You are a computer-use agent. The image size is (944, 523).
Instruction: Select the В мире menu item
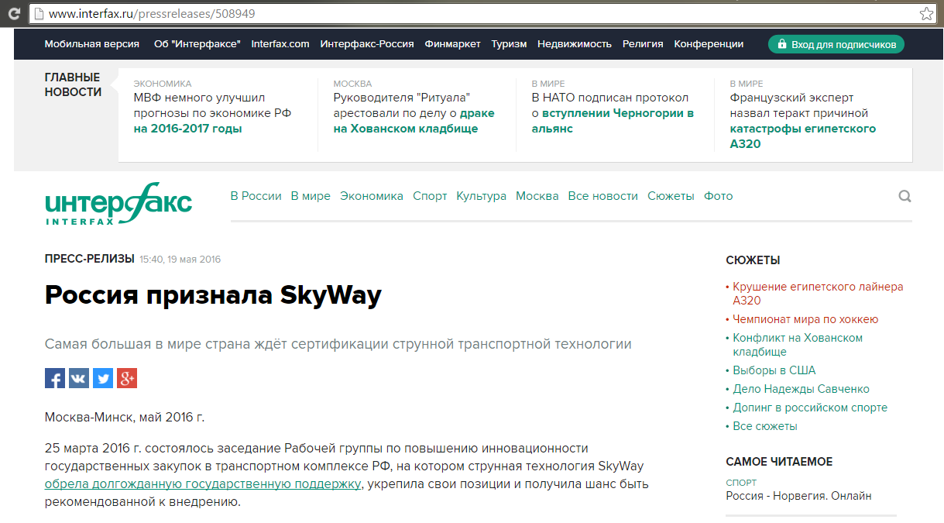pos(311,196)
